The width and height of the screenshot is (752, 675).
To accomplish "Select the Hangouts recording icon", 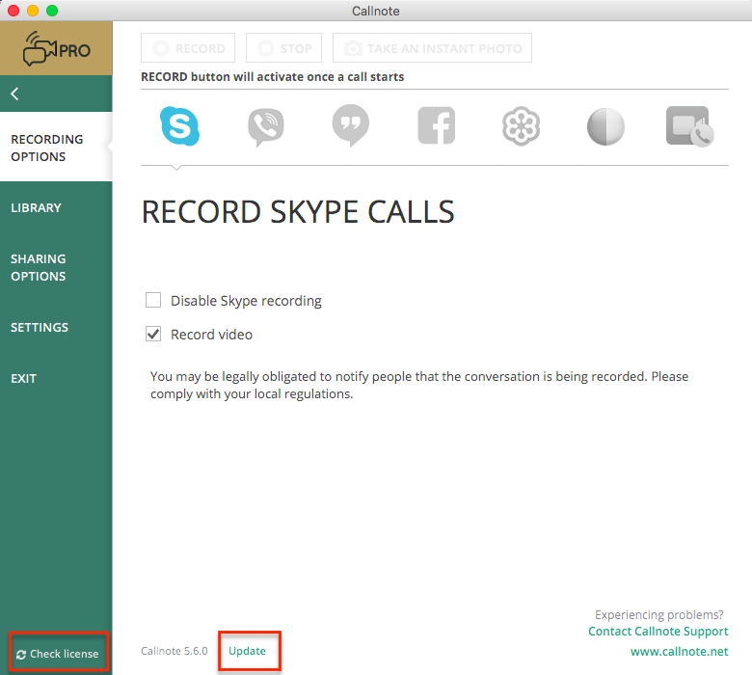I will coord(351,125).
